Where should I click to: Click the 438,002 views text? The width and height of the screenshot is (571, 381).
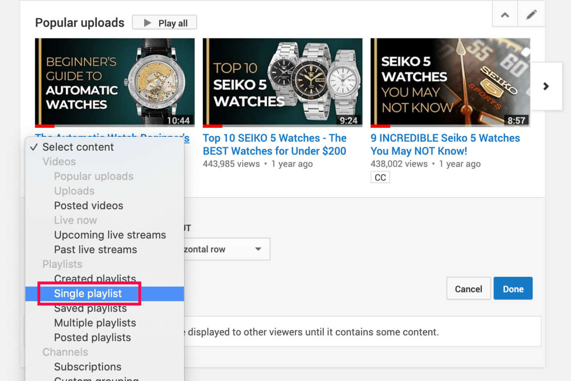click(399, 164)
